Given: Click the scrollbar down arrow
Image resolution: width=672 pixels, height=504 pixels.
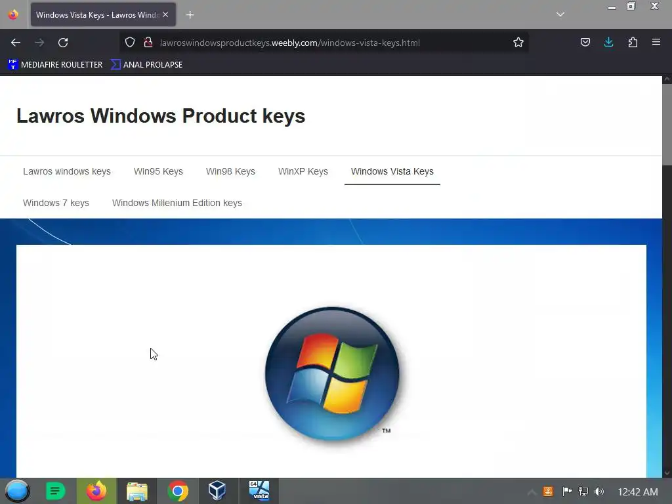Looking at the screenshot, I should (x=667, y=473).
